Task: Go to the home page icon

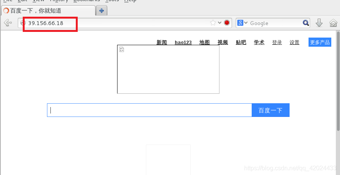Action: click(333, 23)
